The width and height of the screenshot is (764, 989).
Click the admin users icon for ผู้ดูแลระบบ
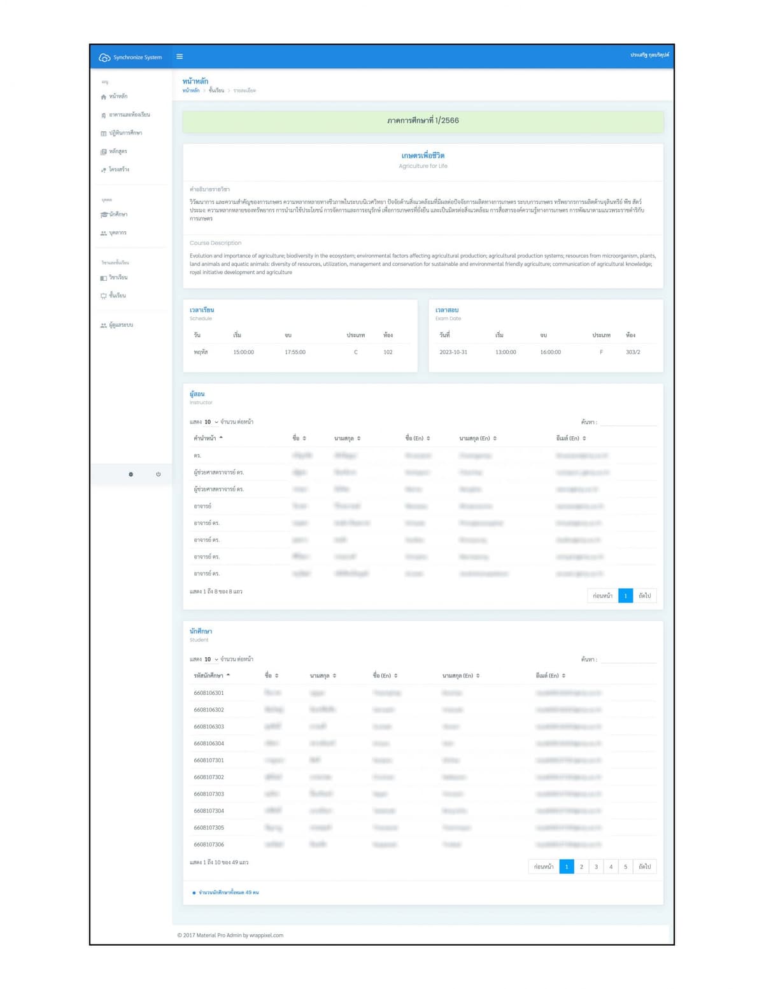coord(104,325)
